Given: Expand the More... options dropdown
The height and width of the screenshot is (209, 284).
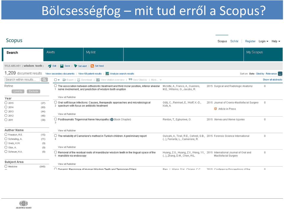Looking at the screenshot, I should (156, 80).
